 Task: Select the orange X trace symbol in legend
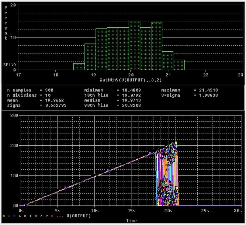(x=36, y=216)
